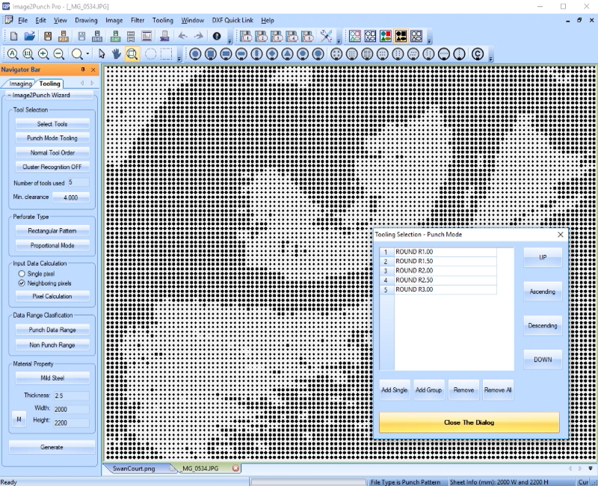Click the Add Group button
This screenshot has width=598, height=486.
pyautogui.click(x=428, y=390)
